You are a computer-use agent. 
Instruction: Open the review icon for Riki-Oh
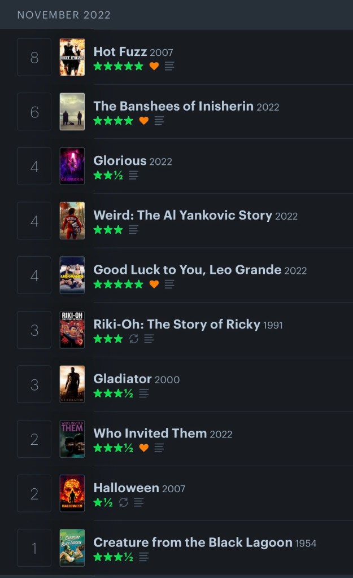149,339
